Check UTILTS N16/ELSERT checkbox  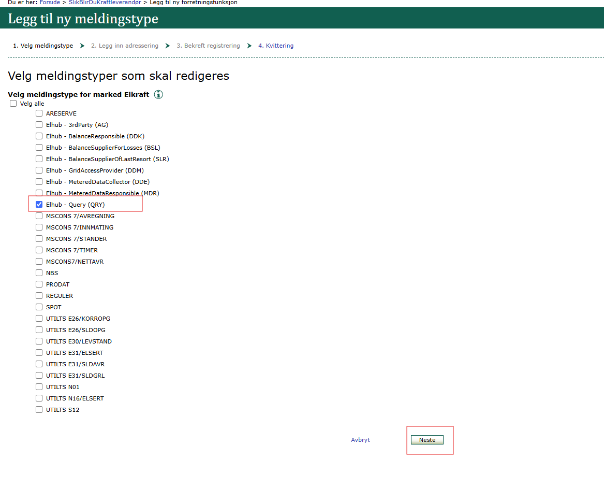tap(39, 398)
